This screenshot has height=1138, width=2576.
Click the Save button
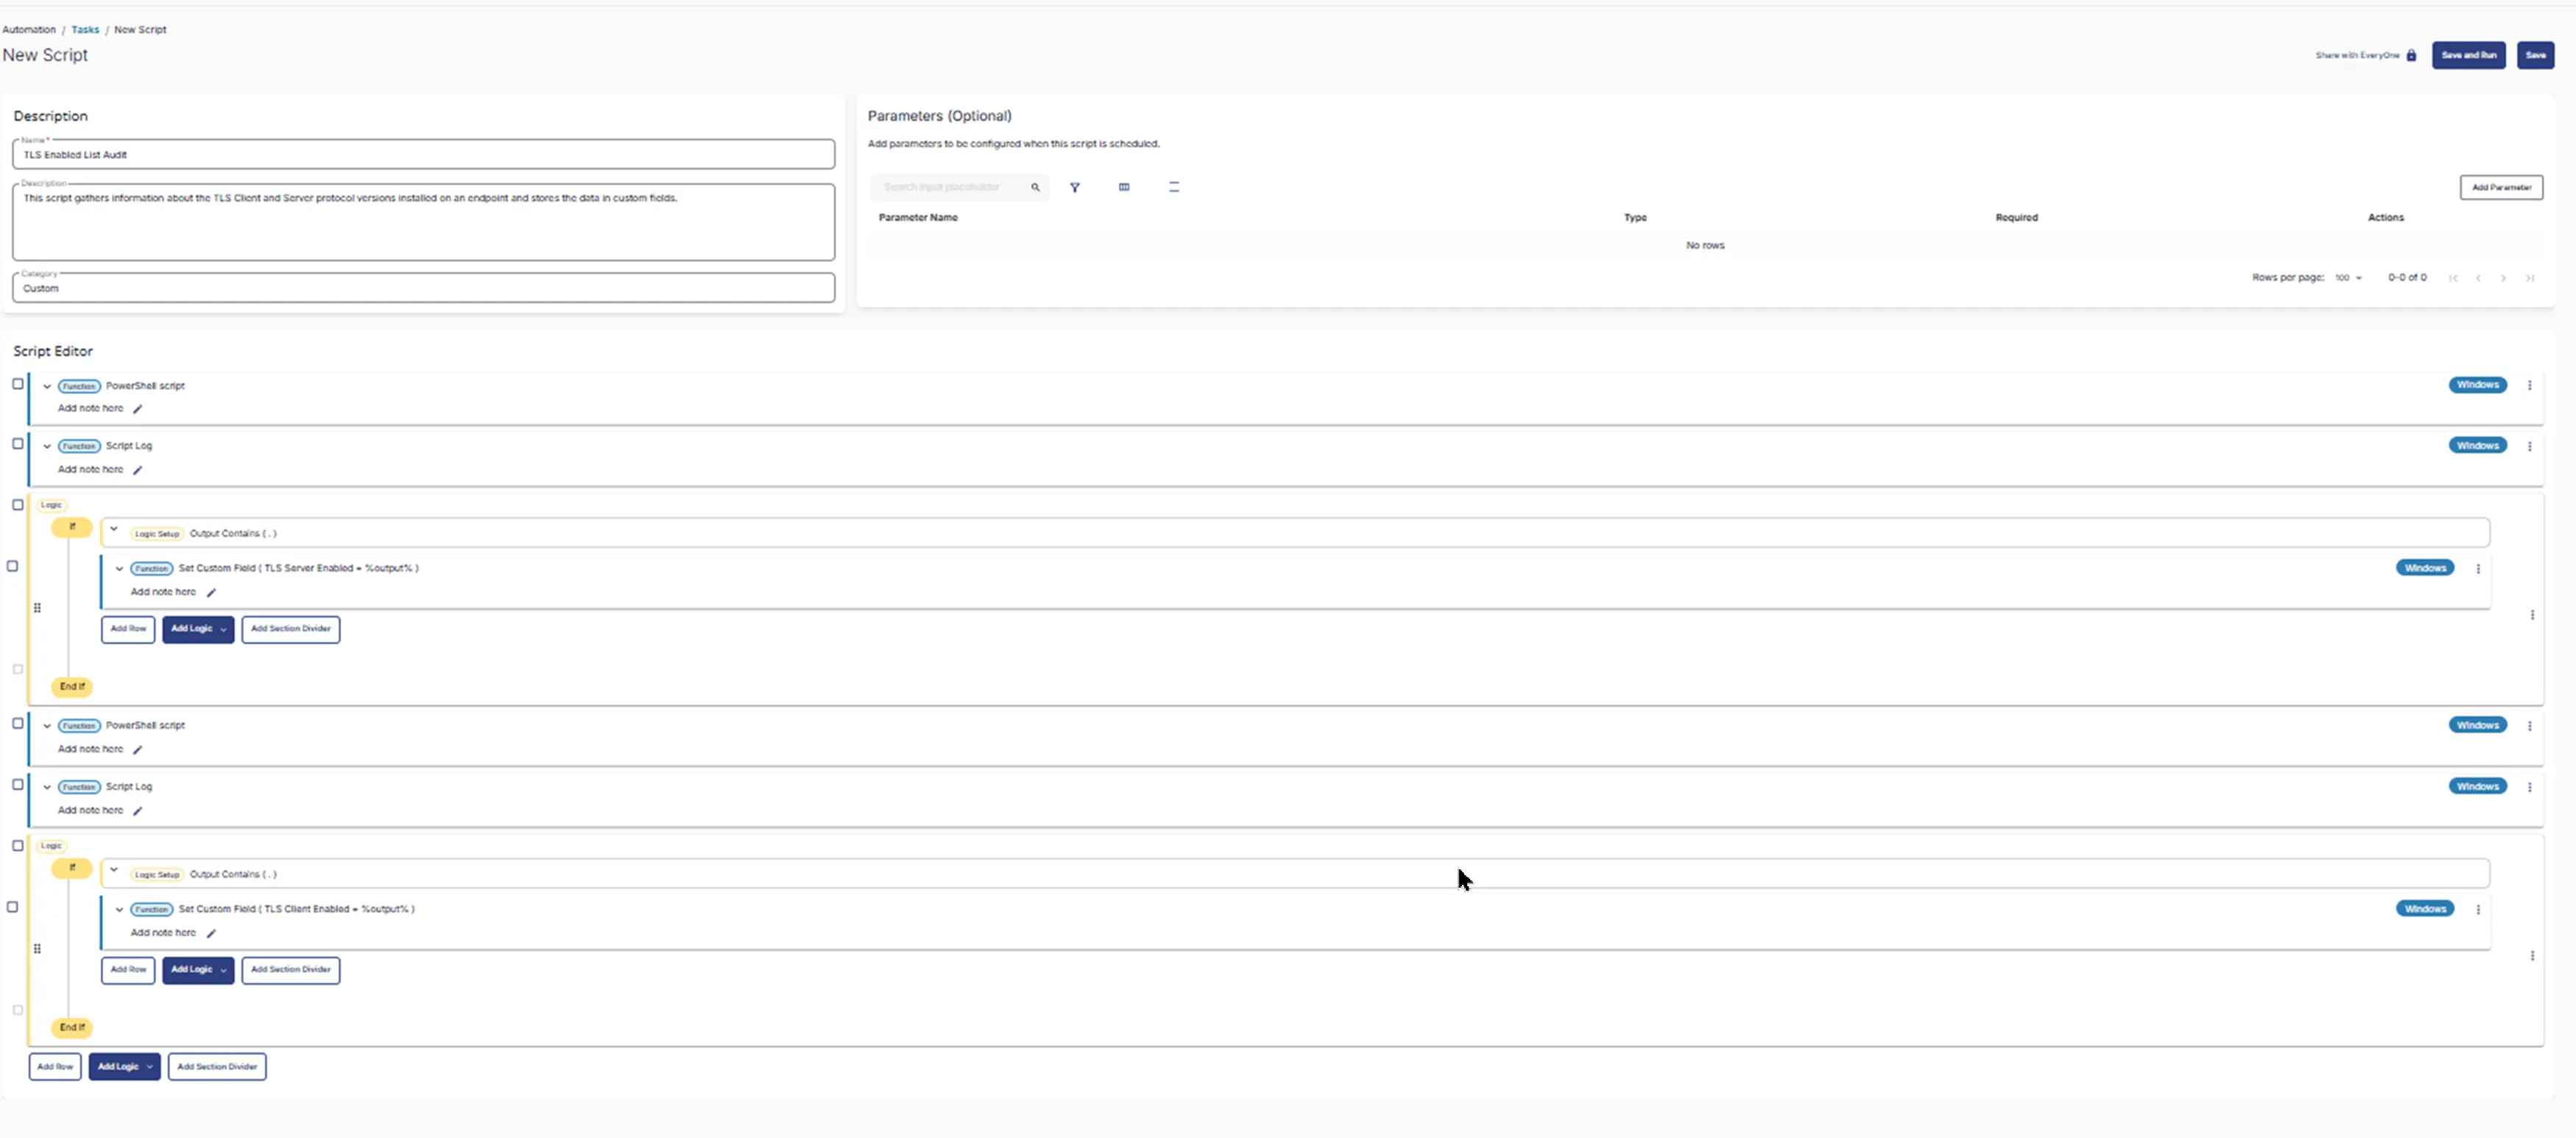point(2535,56)
